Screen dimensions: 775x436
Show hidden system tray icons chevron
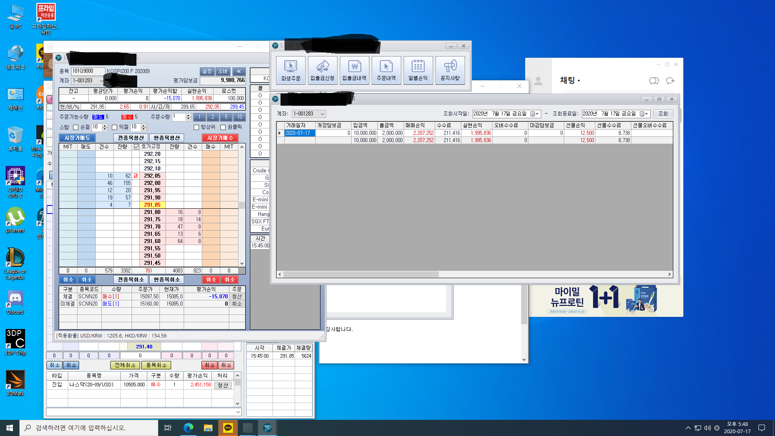[688, 428]
